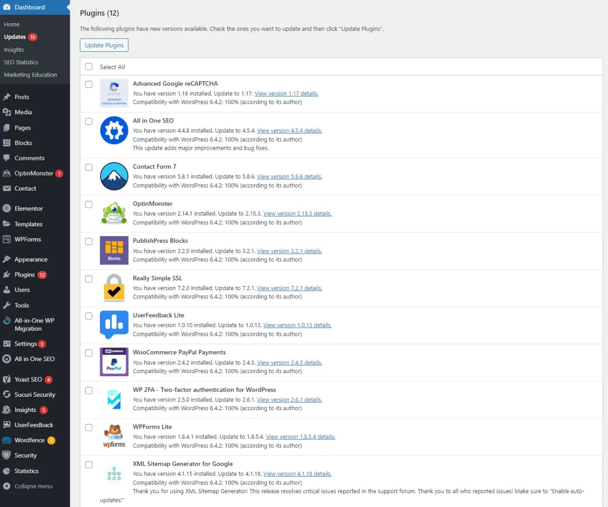
Task: Click the PublishPress Blocks plugin icon
Action: 114,250
